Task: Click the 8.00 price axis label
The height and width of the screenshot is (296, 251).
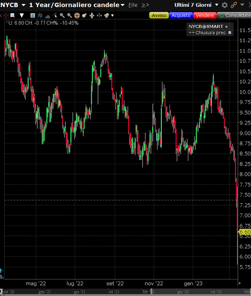Action: (245, 174)
